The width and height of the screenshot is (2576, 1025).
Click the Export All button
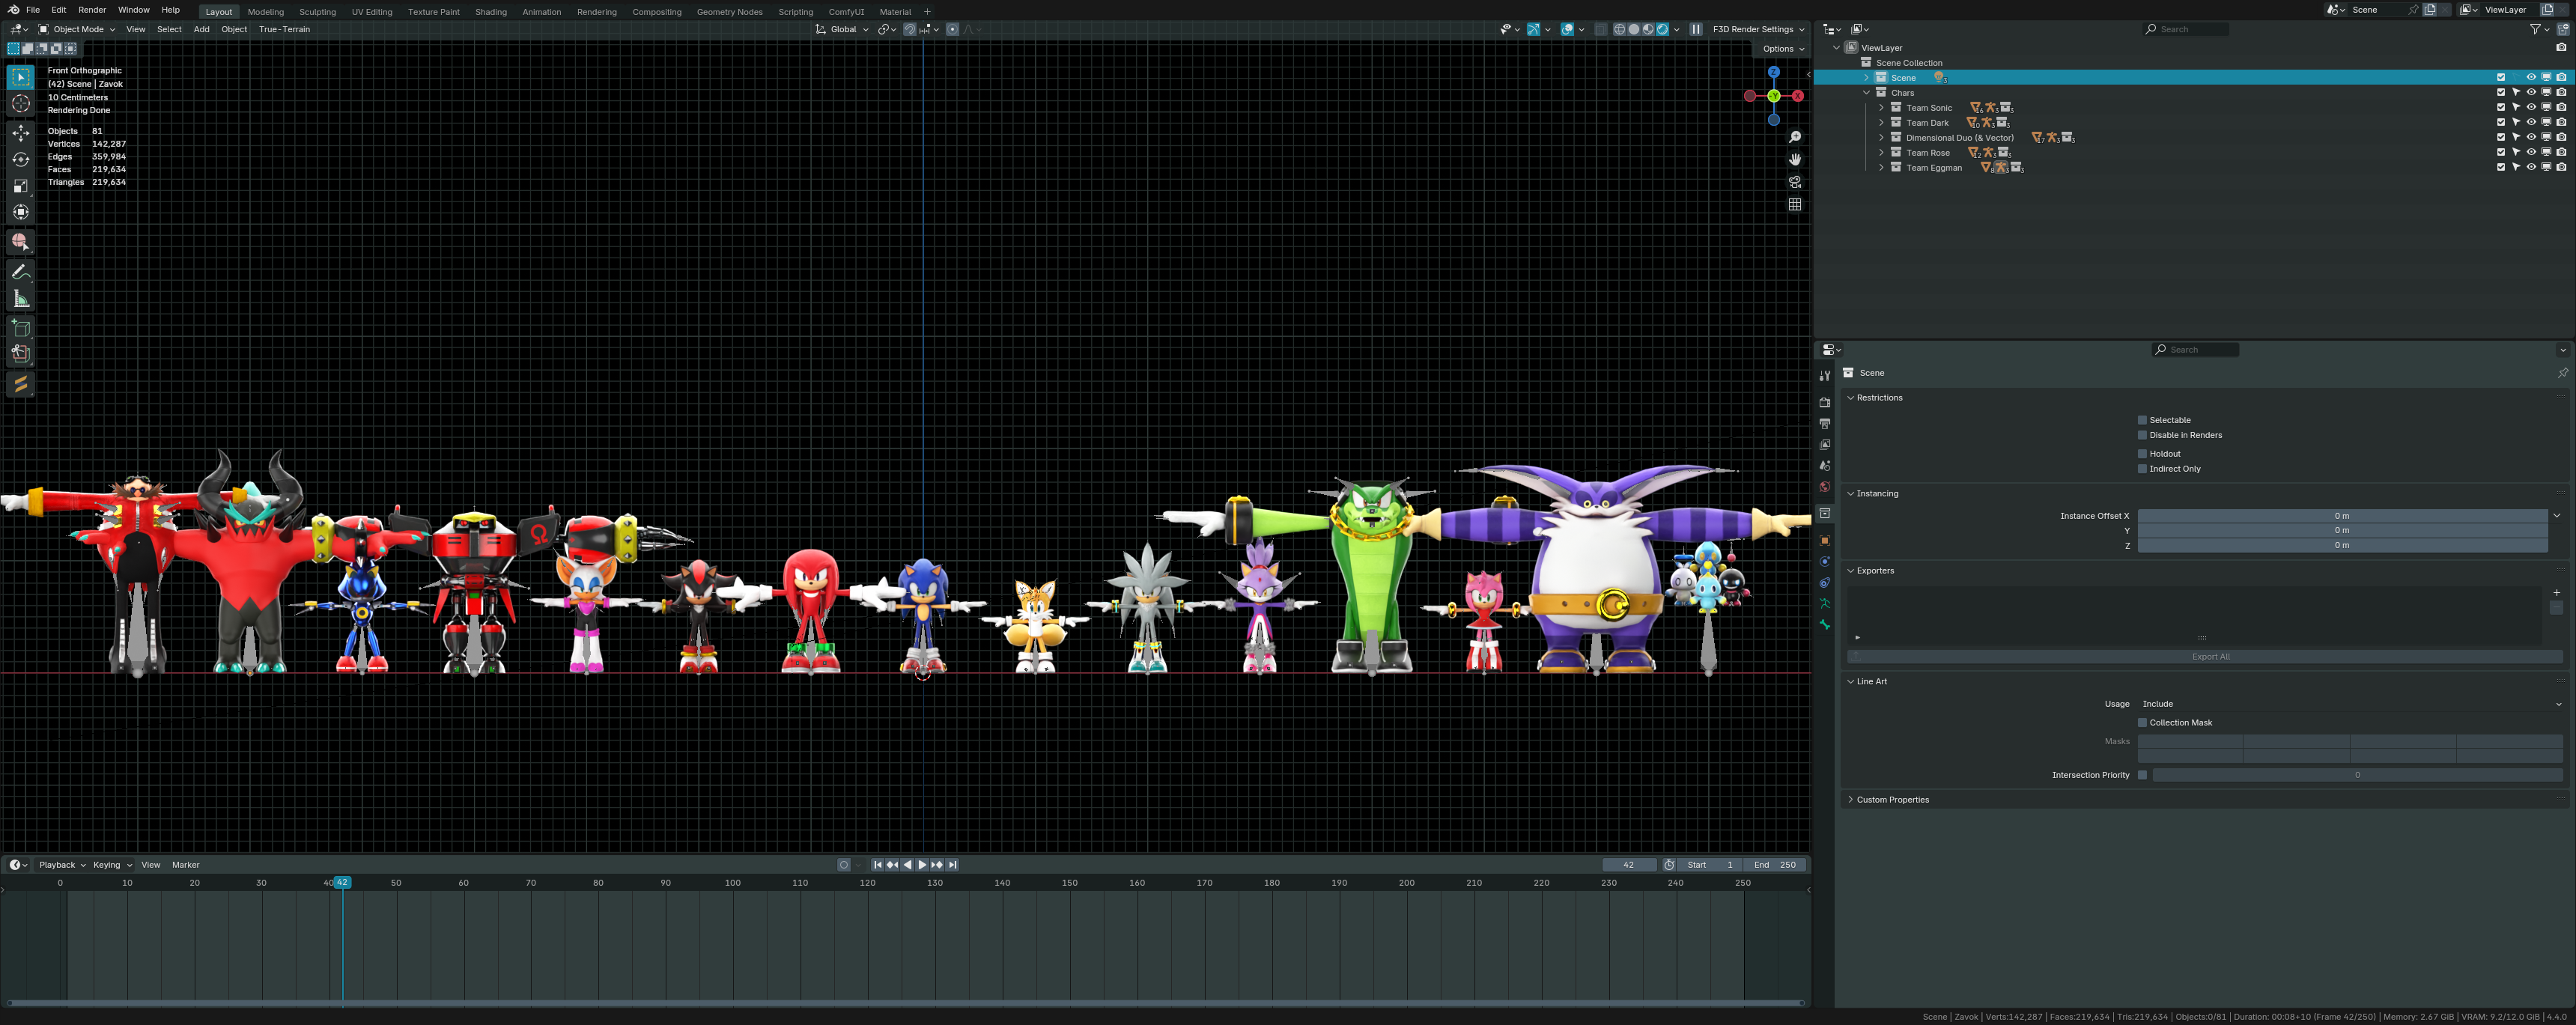(x=2210, y=657)
